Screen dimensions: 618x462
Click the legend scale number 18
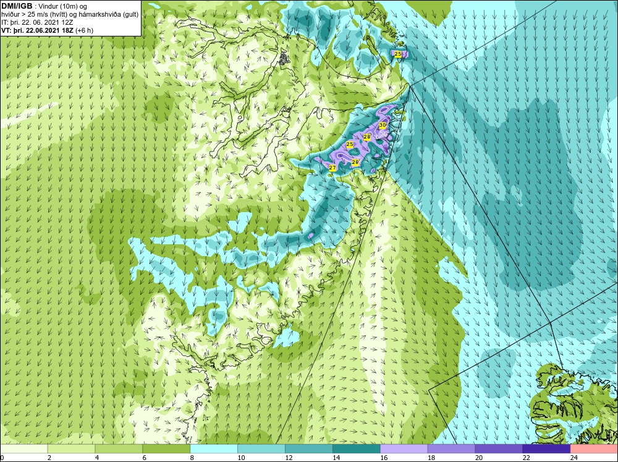point(431,458)
